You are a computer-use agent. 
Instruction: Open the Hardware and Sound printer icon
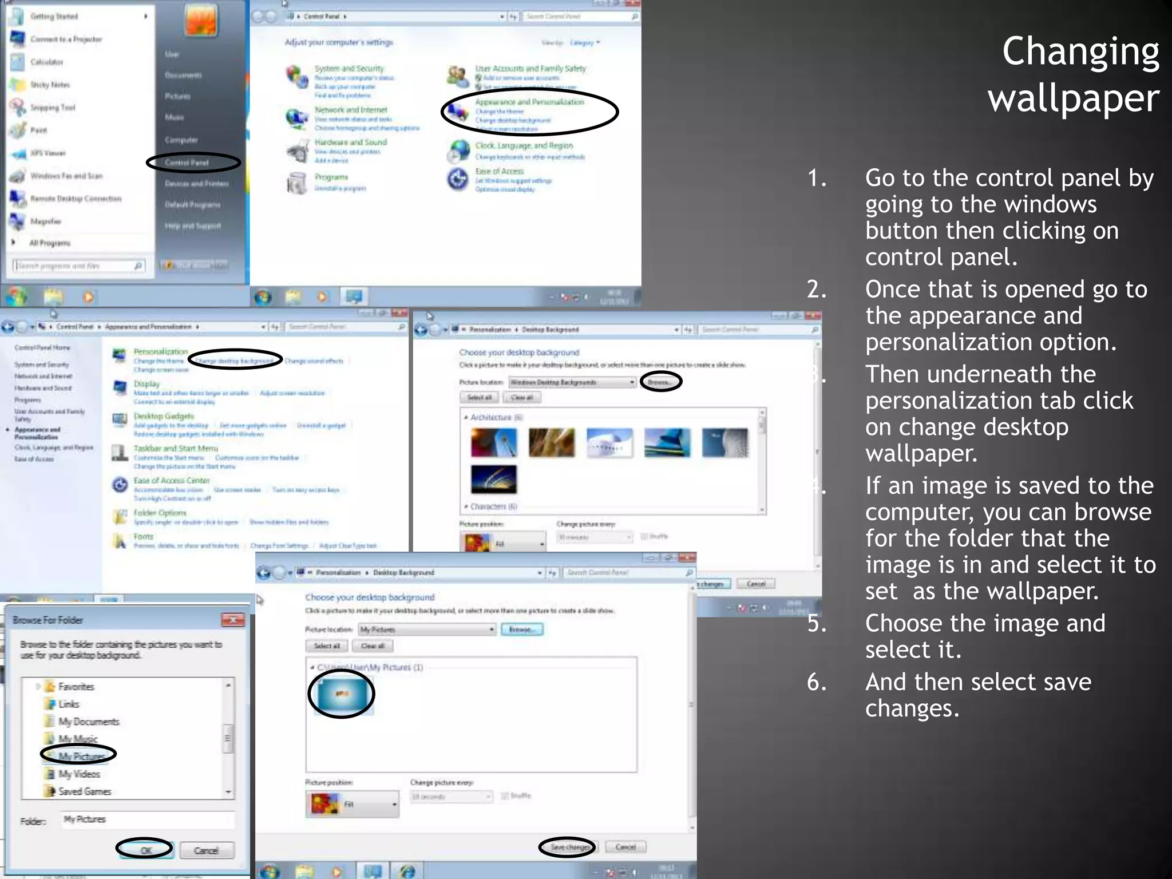297,152
